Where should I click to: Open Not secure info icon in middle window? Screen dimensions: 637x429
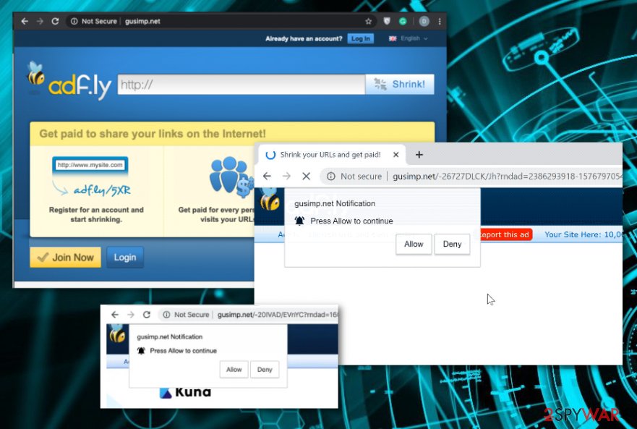(331, 176)
